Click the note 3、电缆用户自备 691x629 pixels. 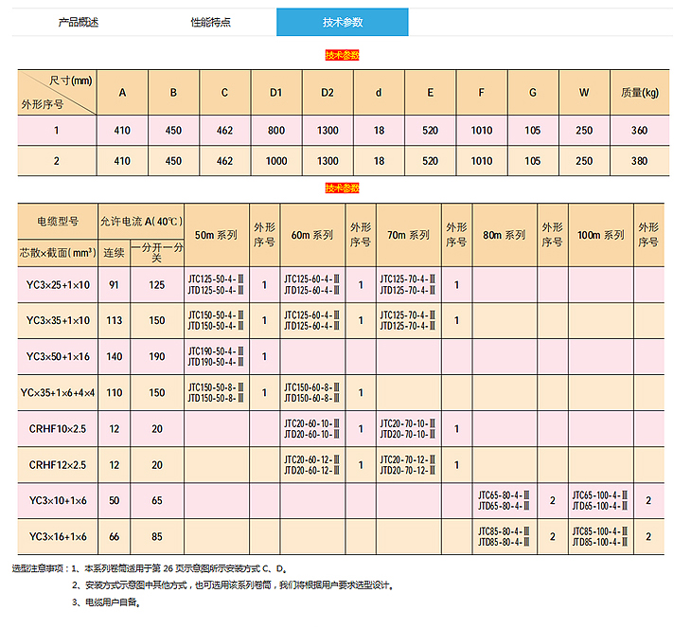[x=106, y=602]
